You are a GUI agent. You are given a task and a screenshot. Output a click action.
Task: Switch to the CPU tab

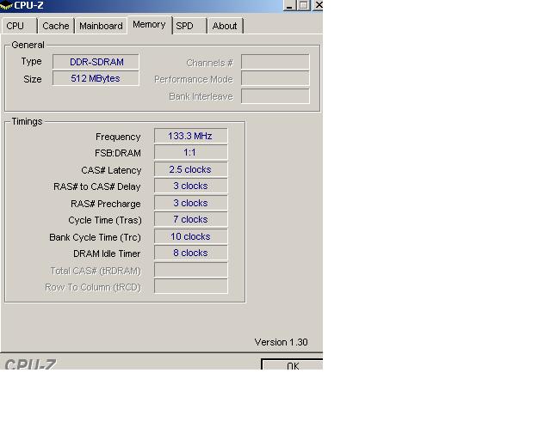pos(19,26)
